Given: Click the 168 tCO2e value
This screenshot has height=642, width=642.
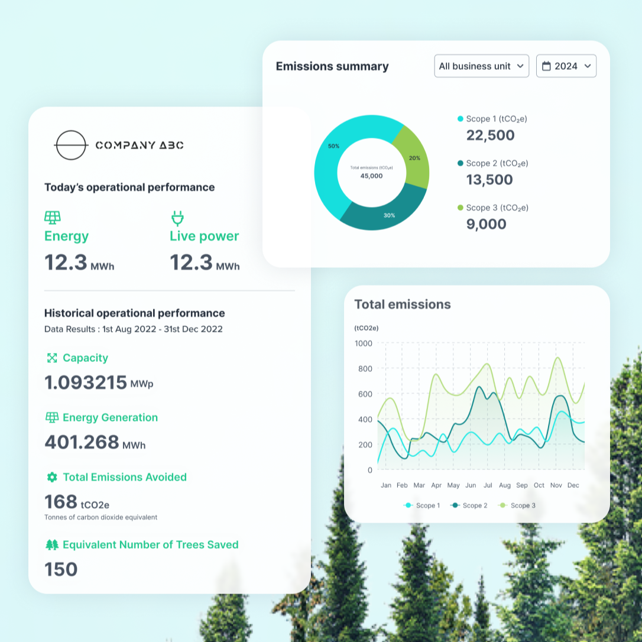Looking at the screenshot, I should point(77,502).
